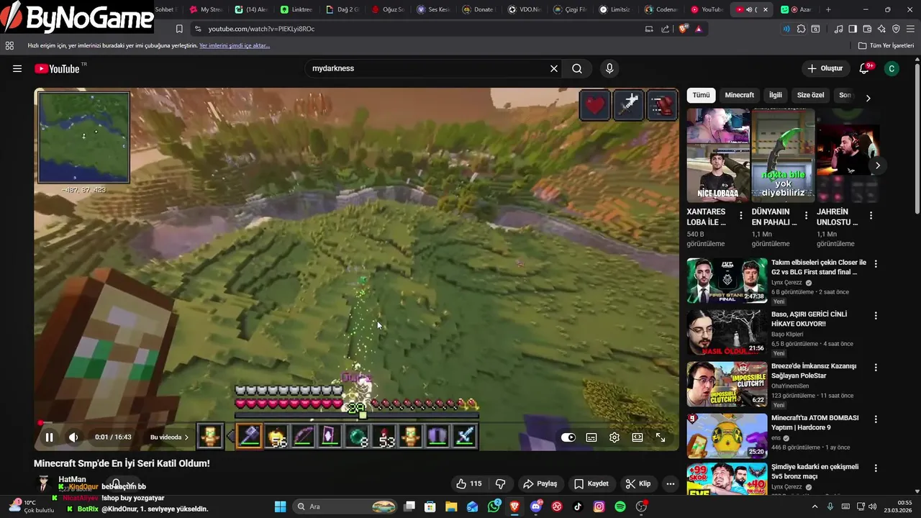Viewport: 921px width, 518px height.
Task: Show more filter chips with arrow
Action: [868, 98]
